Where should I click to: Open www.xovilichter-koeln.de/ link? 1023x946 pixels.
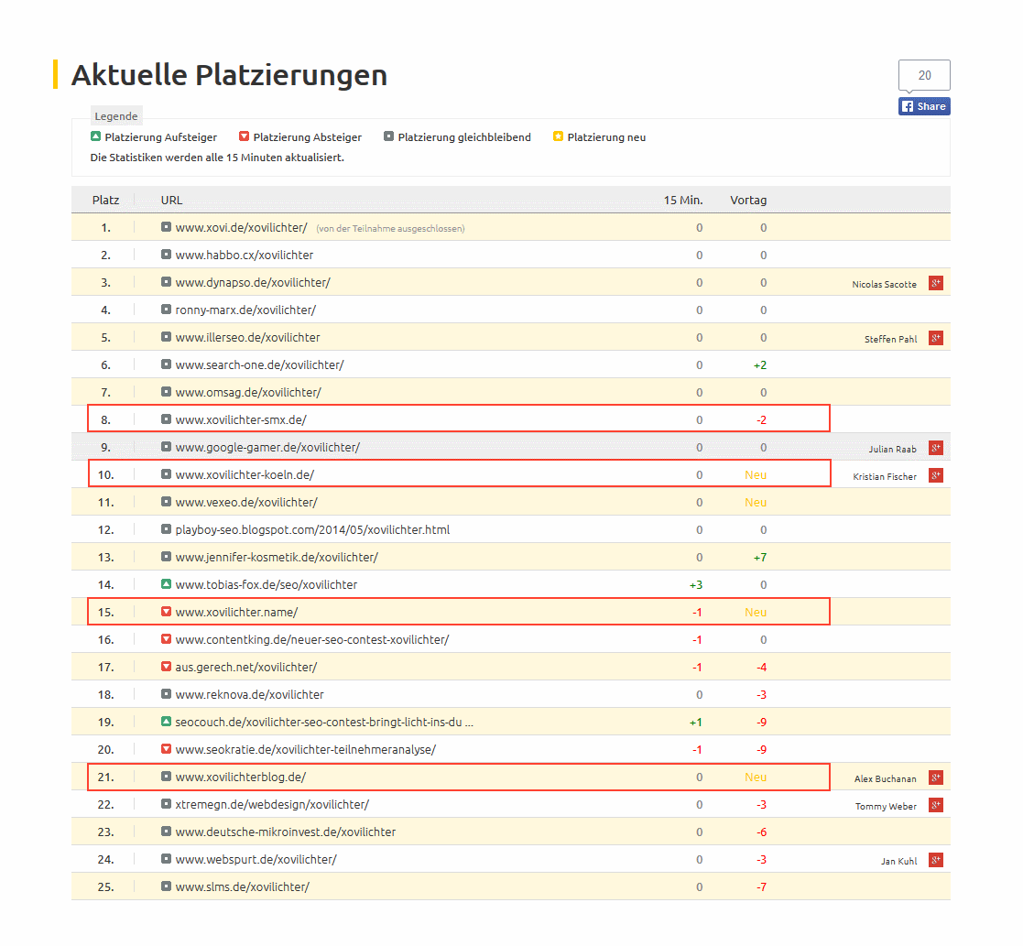coord(245,474)
